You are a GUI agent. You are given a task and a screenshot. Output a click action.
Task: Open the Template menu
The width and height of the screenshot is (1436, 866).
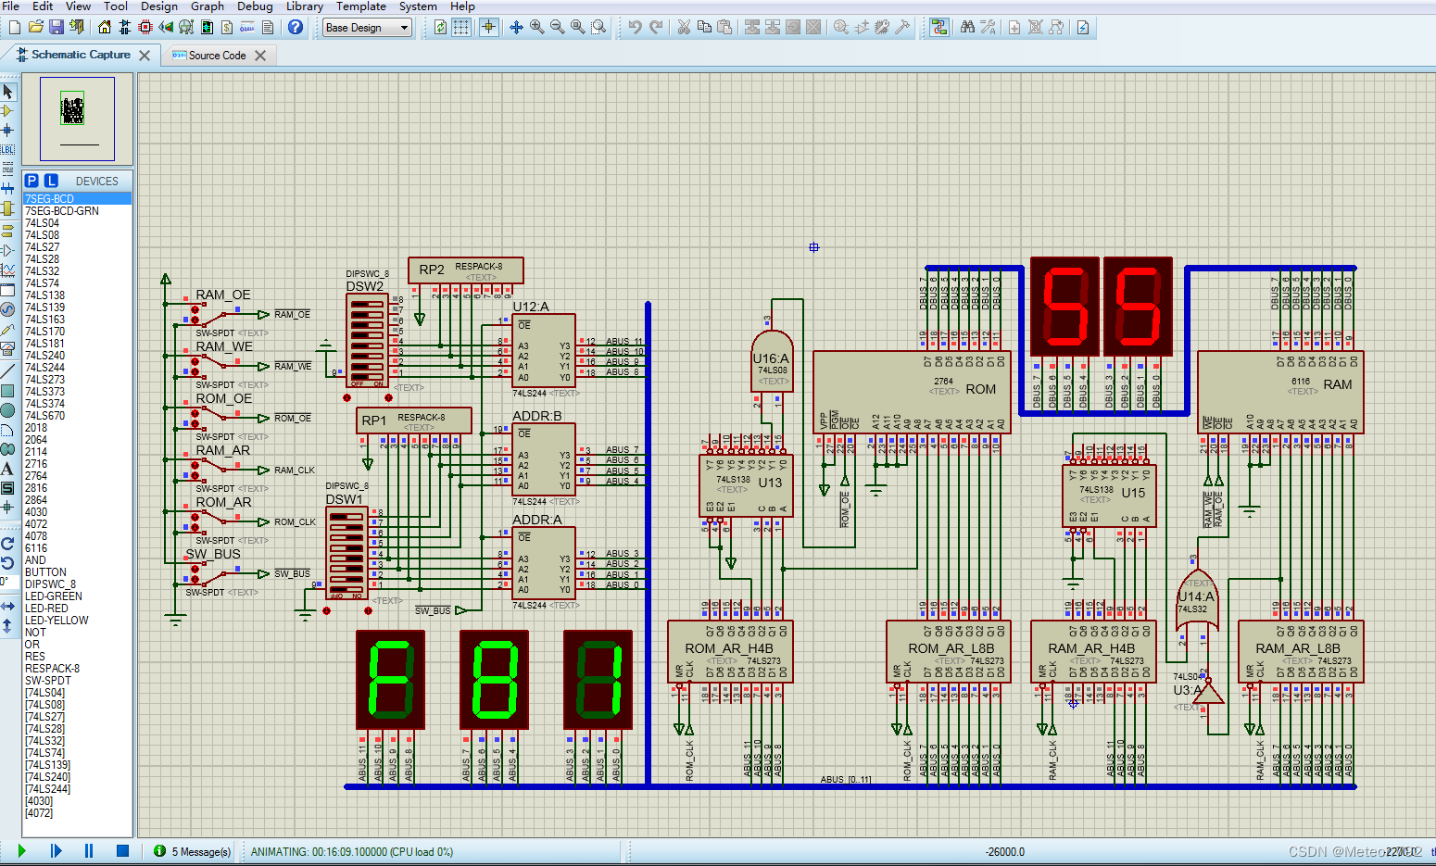(360, 6)
